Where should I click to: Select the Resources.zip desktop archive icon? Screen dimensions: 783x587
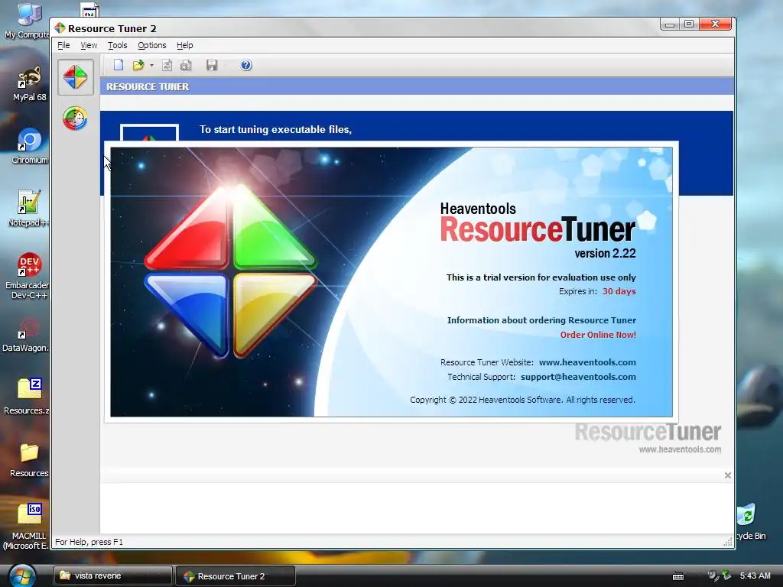[28, 397]
